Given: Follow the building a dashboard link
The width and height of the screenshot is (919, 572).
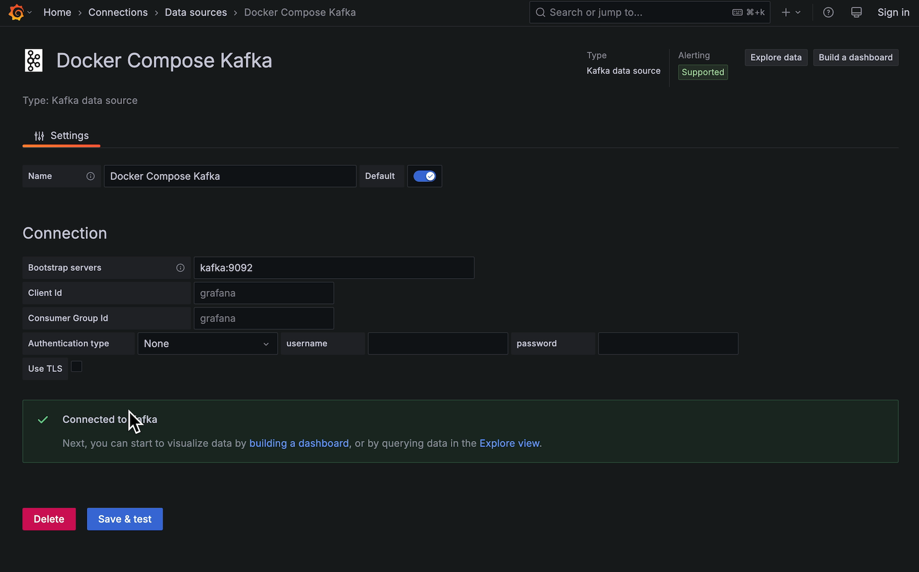Looking at the screenshot, I should (299, 443).
